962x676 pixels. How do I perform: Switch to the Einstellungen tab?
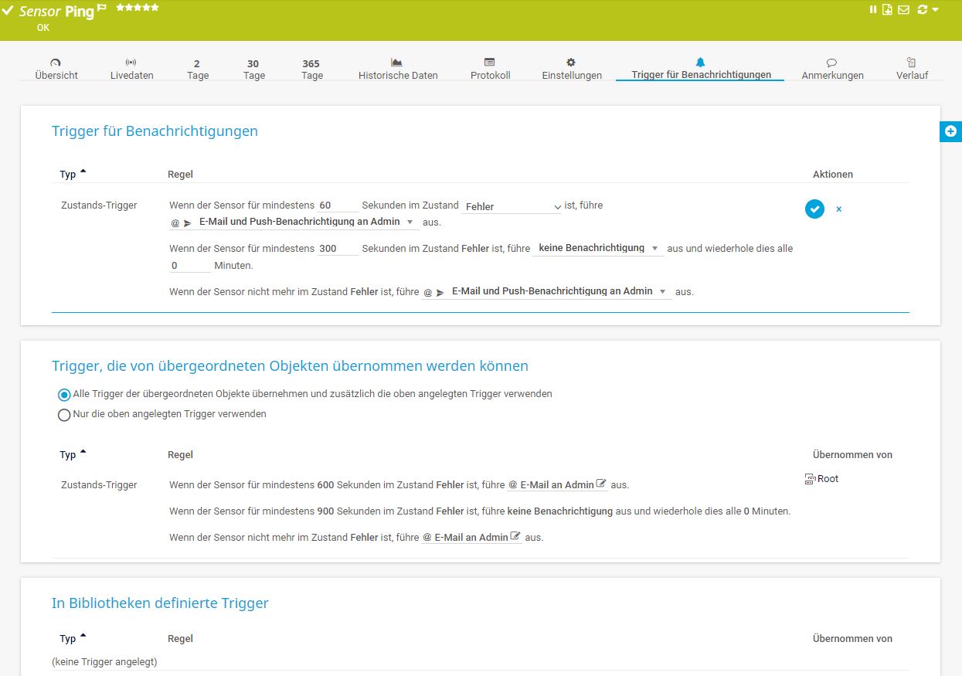click(571, 69)
